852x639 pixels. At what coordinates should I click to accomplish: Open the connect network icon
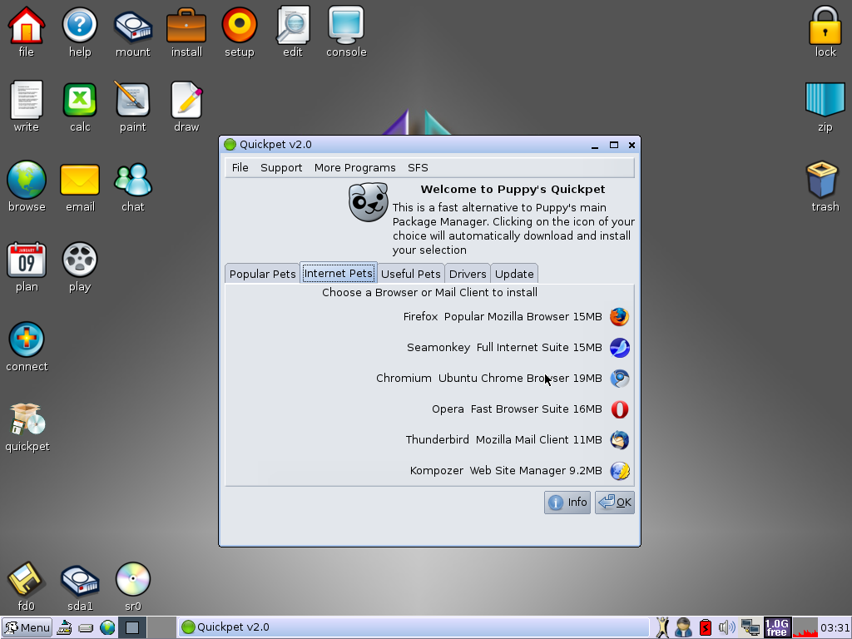[26, 346]
